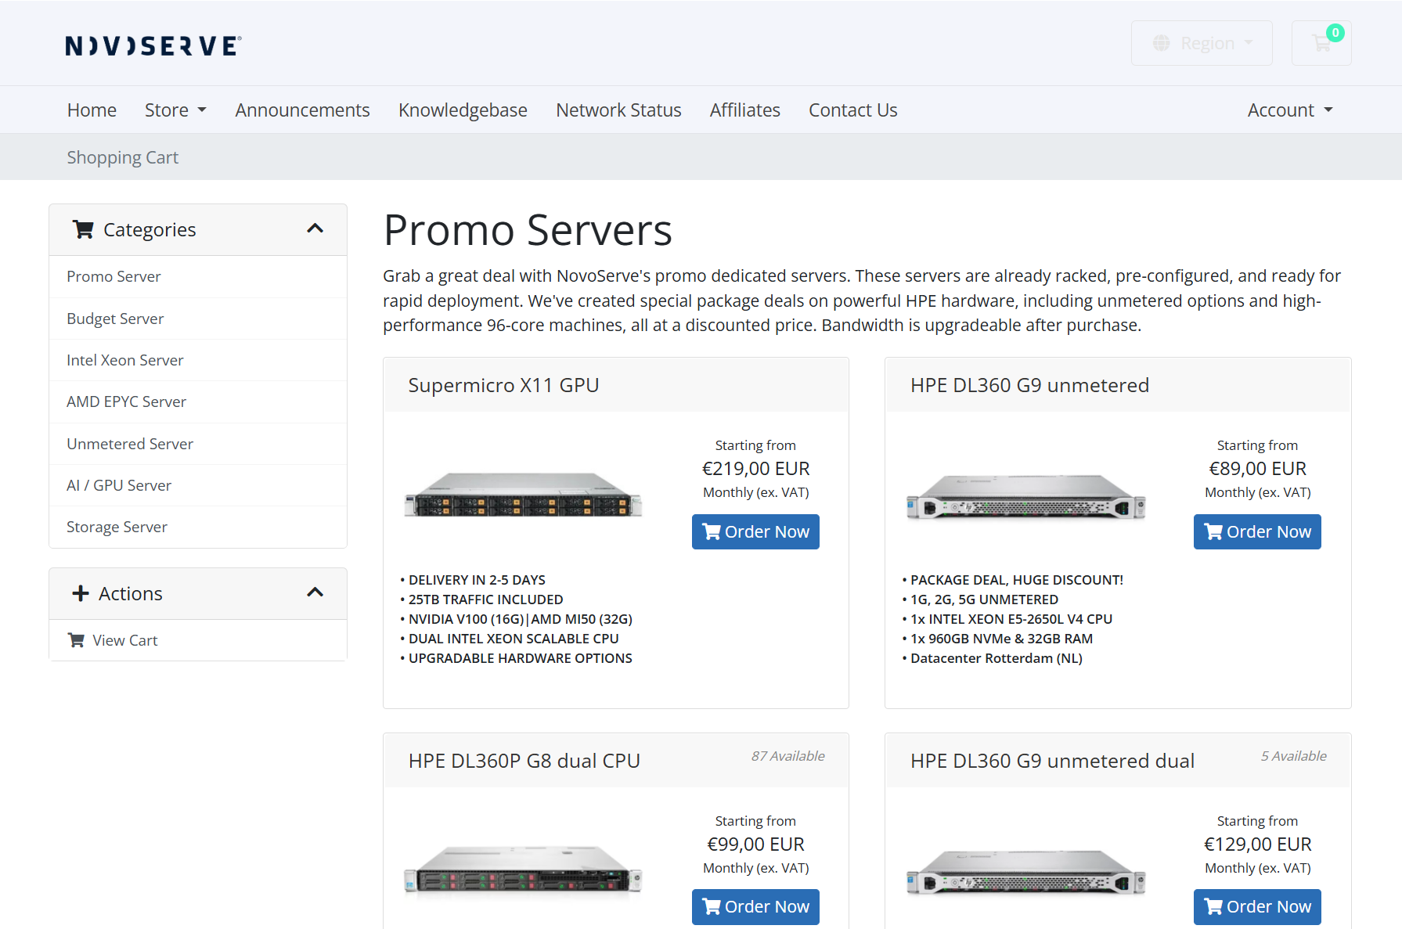Click the Supermicro X11 GPU server image
The height and width of the screenshot is (929, 1402).
(x=523, y=495)
